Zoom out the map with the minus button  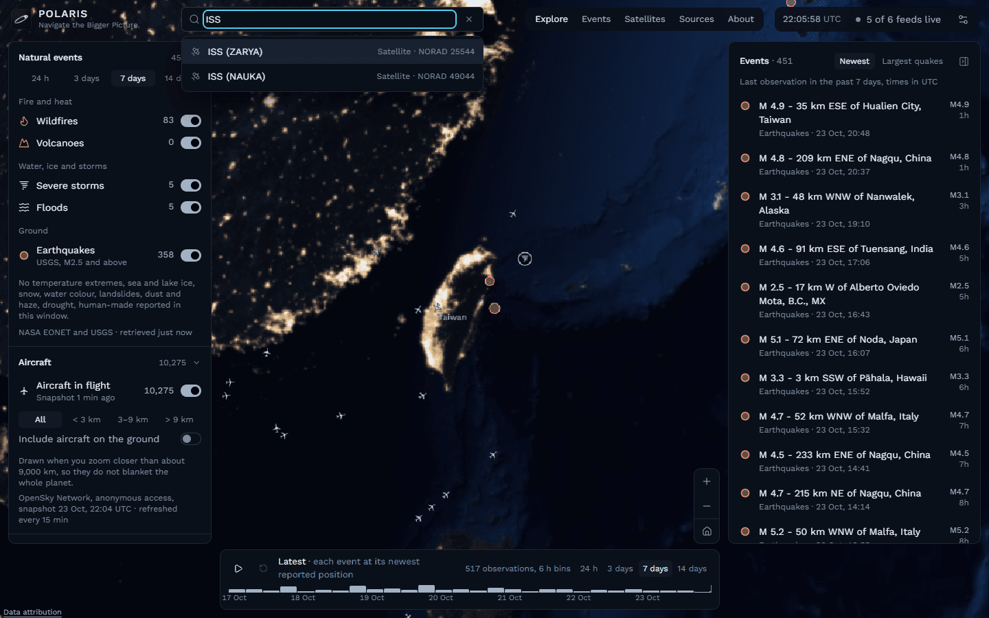point(707,506)
